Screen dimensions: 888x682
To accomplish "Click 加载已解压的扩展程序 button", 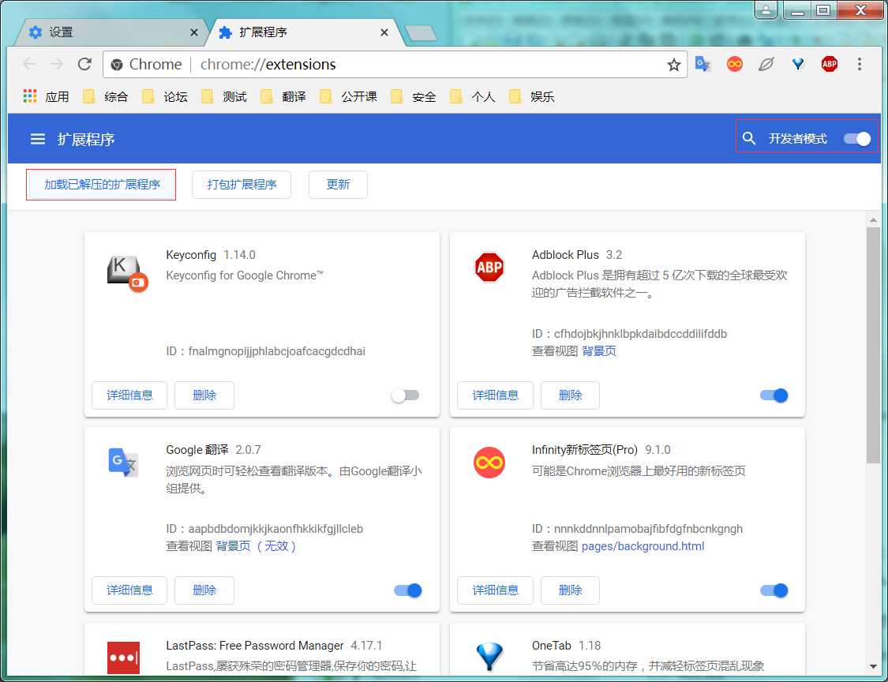I will [102, 185].
